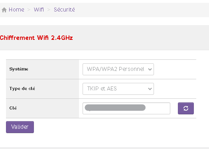Submit settings with Valider button

pos(20,127)
